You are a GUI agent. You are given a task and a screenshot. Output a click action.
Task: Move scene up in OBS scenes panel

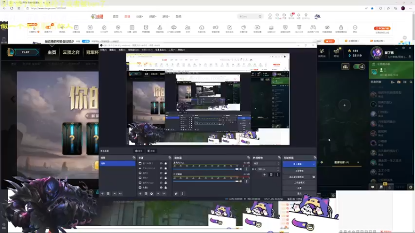click(x=115, y=194)
